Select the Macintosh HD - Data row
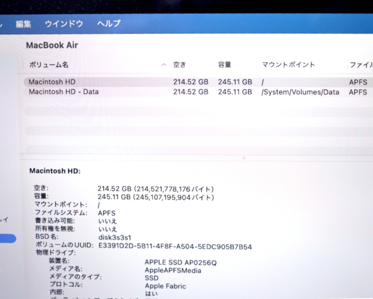Screen dimensions: 373x299 [64, 92]
